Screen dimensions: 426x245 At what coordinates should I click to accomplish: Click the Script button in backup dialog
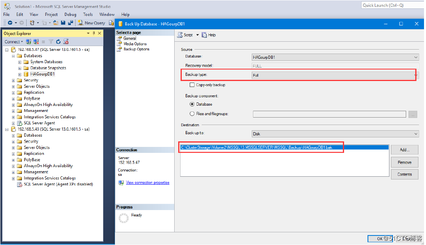[185, 35]
